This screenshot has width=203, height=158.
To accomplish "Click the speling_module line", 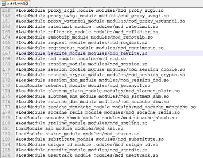I will 82,123.
